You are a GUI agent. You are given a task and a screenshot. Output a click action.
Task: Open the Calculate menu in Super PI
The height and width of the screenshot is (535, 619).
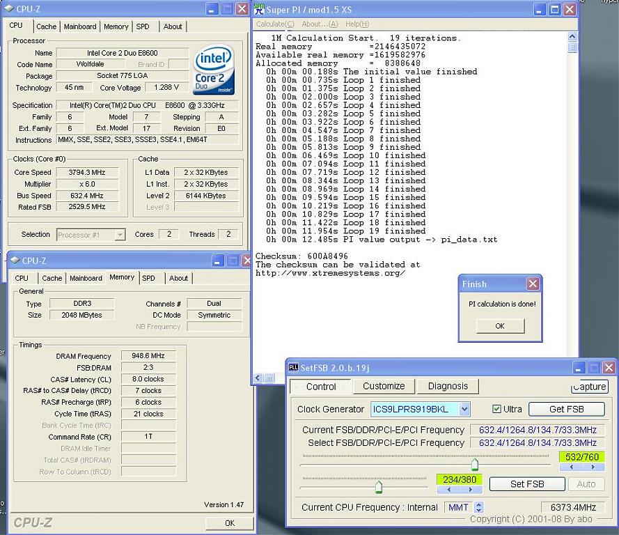click(275, 24)
